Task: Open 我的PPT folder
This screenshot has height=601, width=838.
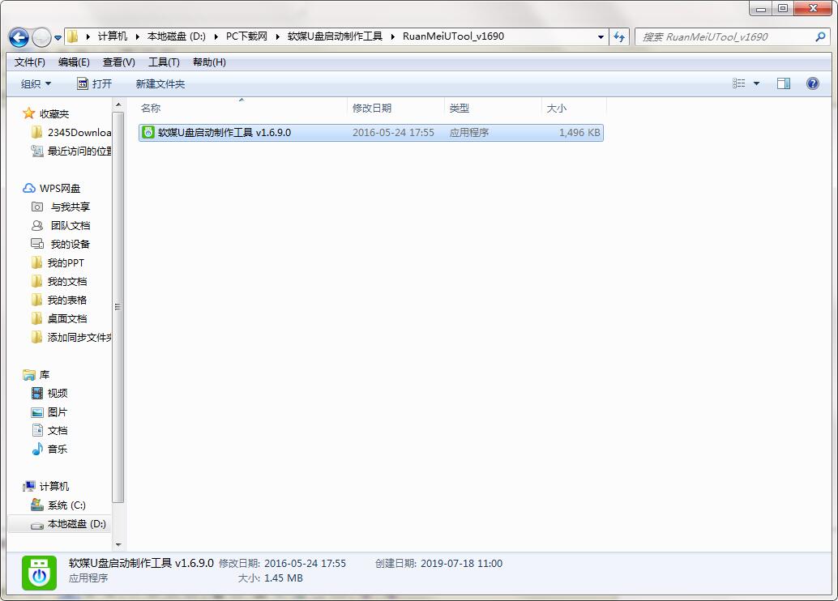Action: [x=58, y=263]
